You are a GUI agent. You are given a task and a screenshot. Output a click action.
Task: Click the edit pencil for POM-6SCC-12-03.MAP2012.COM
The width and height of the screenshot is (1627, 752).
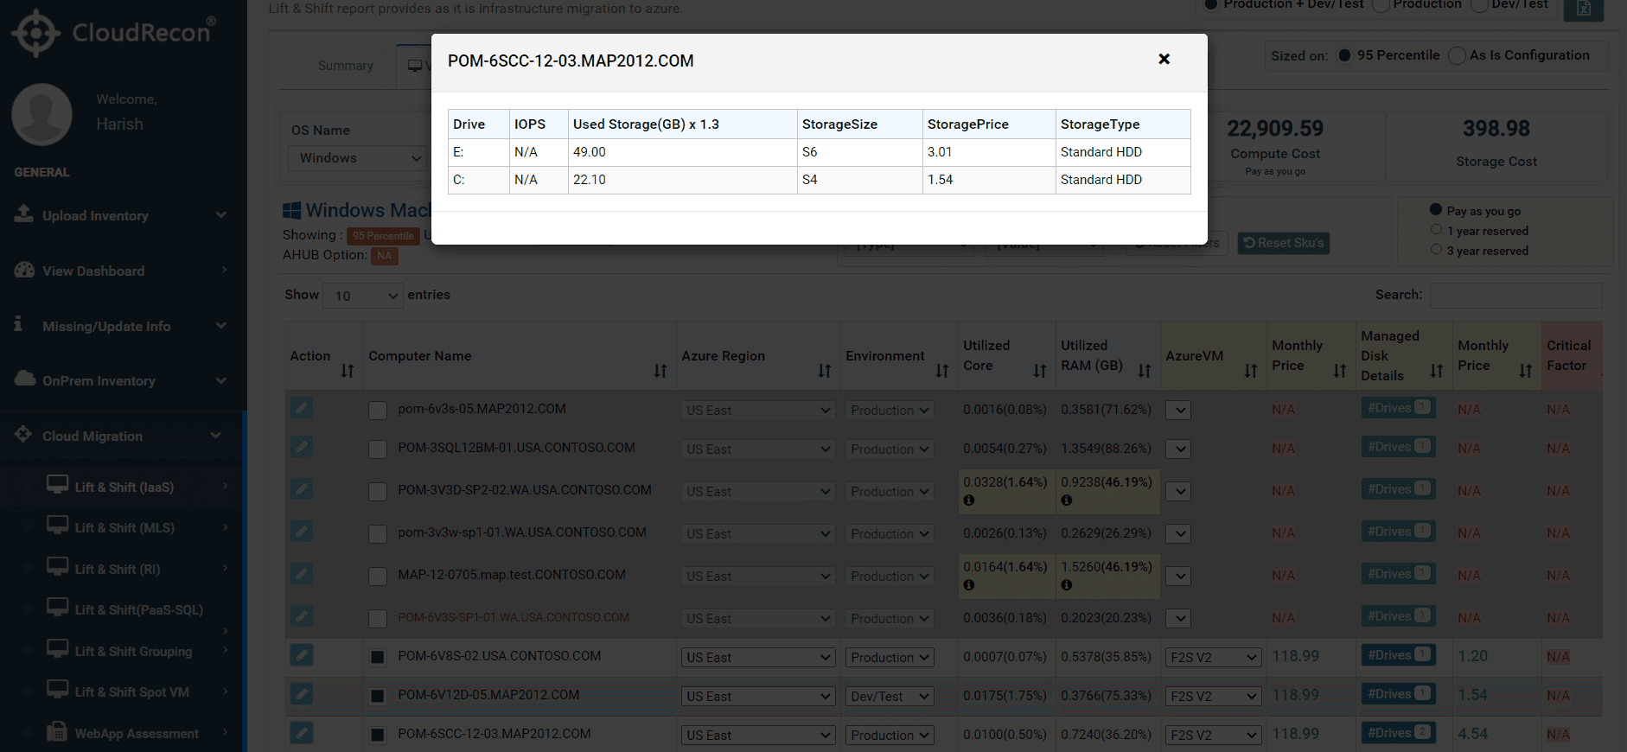pyautogui.click(x=301, y=733)
